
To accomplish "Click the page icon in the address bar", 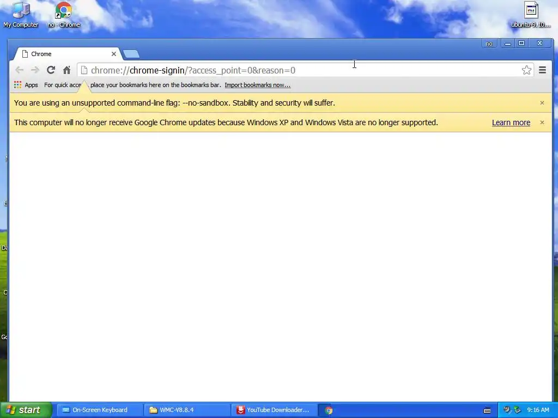I will pyautogui.click(x=84, y=70).
